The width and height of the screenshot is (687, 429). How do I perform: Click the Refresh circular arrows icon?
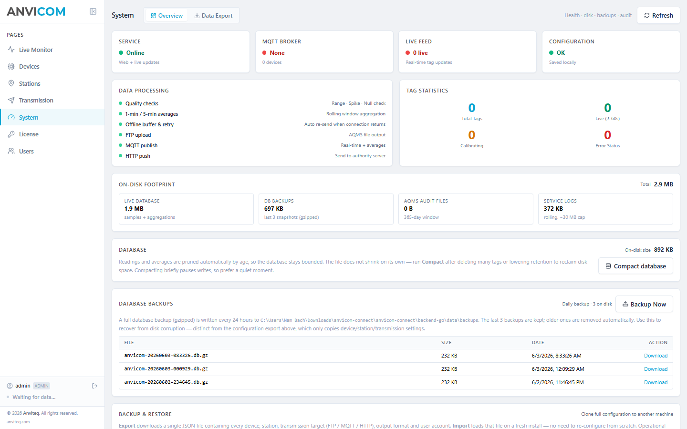tap(647, 15)
